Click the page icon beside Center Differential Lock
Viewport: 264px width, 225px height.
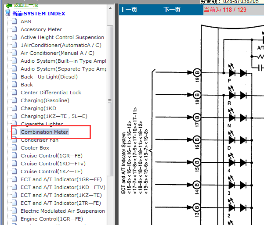[x=14, y=93]
